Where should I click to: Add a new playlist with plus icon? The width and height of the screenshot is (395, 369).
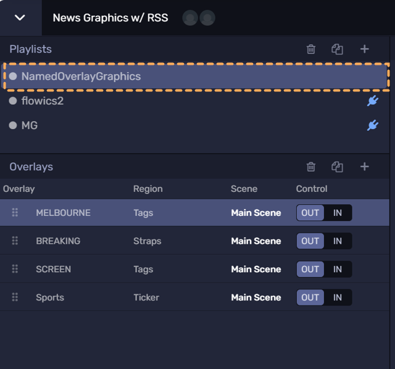pyautogui.click(x=365, y=49)
